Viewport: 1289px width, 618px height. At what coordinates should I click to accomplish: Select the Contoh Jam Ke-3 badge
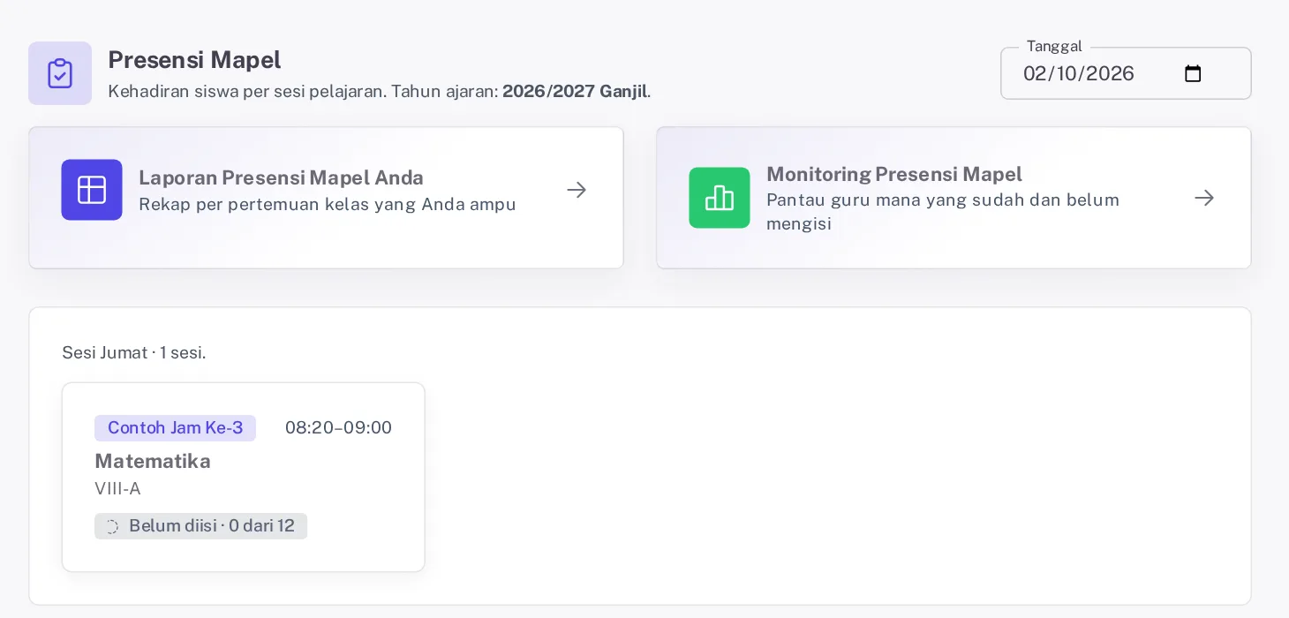(175, 428)
